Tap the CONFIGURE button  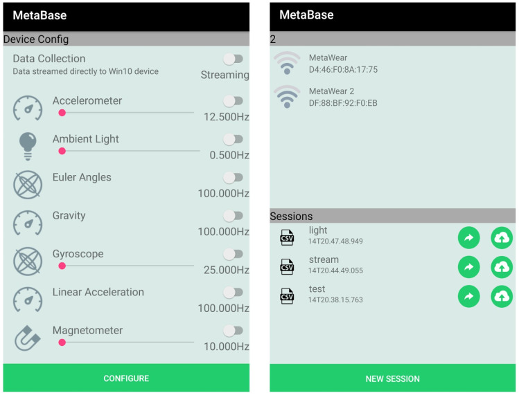[126, 378]
